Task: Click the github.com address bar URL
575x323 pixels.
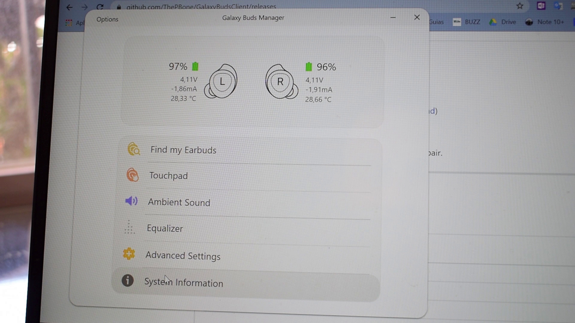Action: (201, 7)
